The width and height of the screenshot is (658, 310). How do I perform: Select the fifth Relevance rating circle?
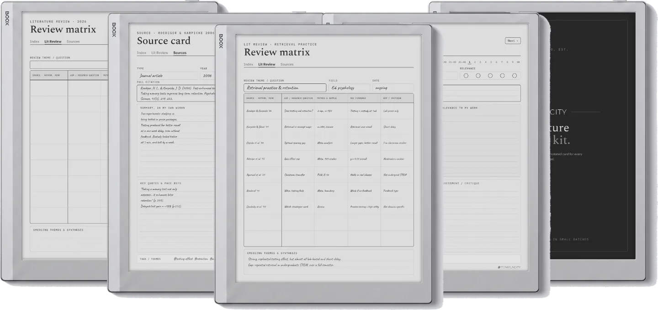[515, 76]
